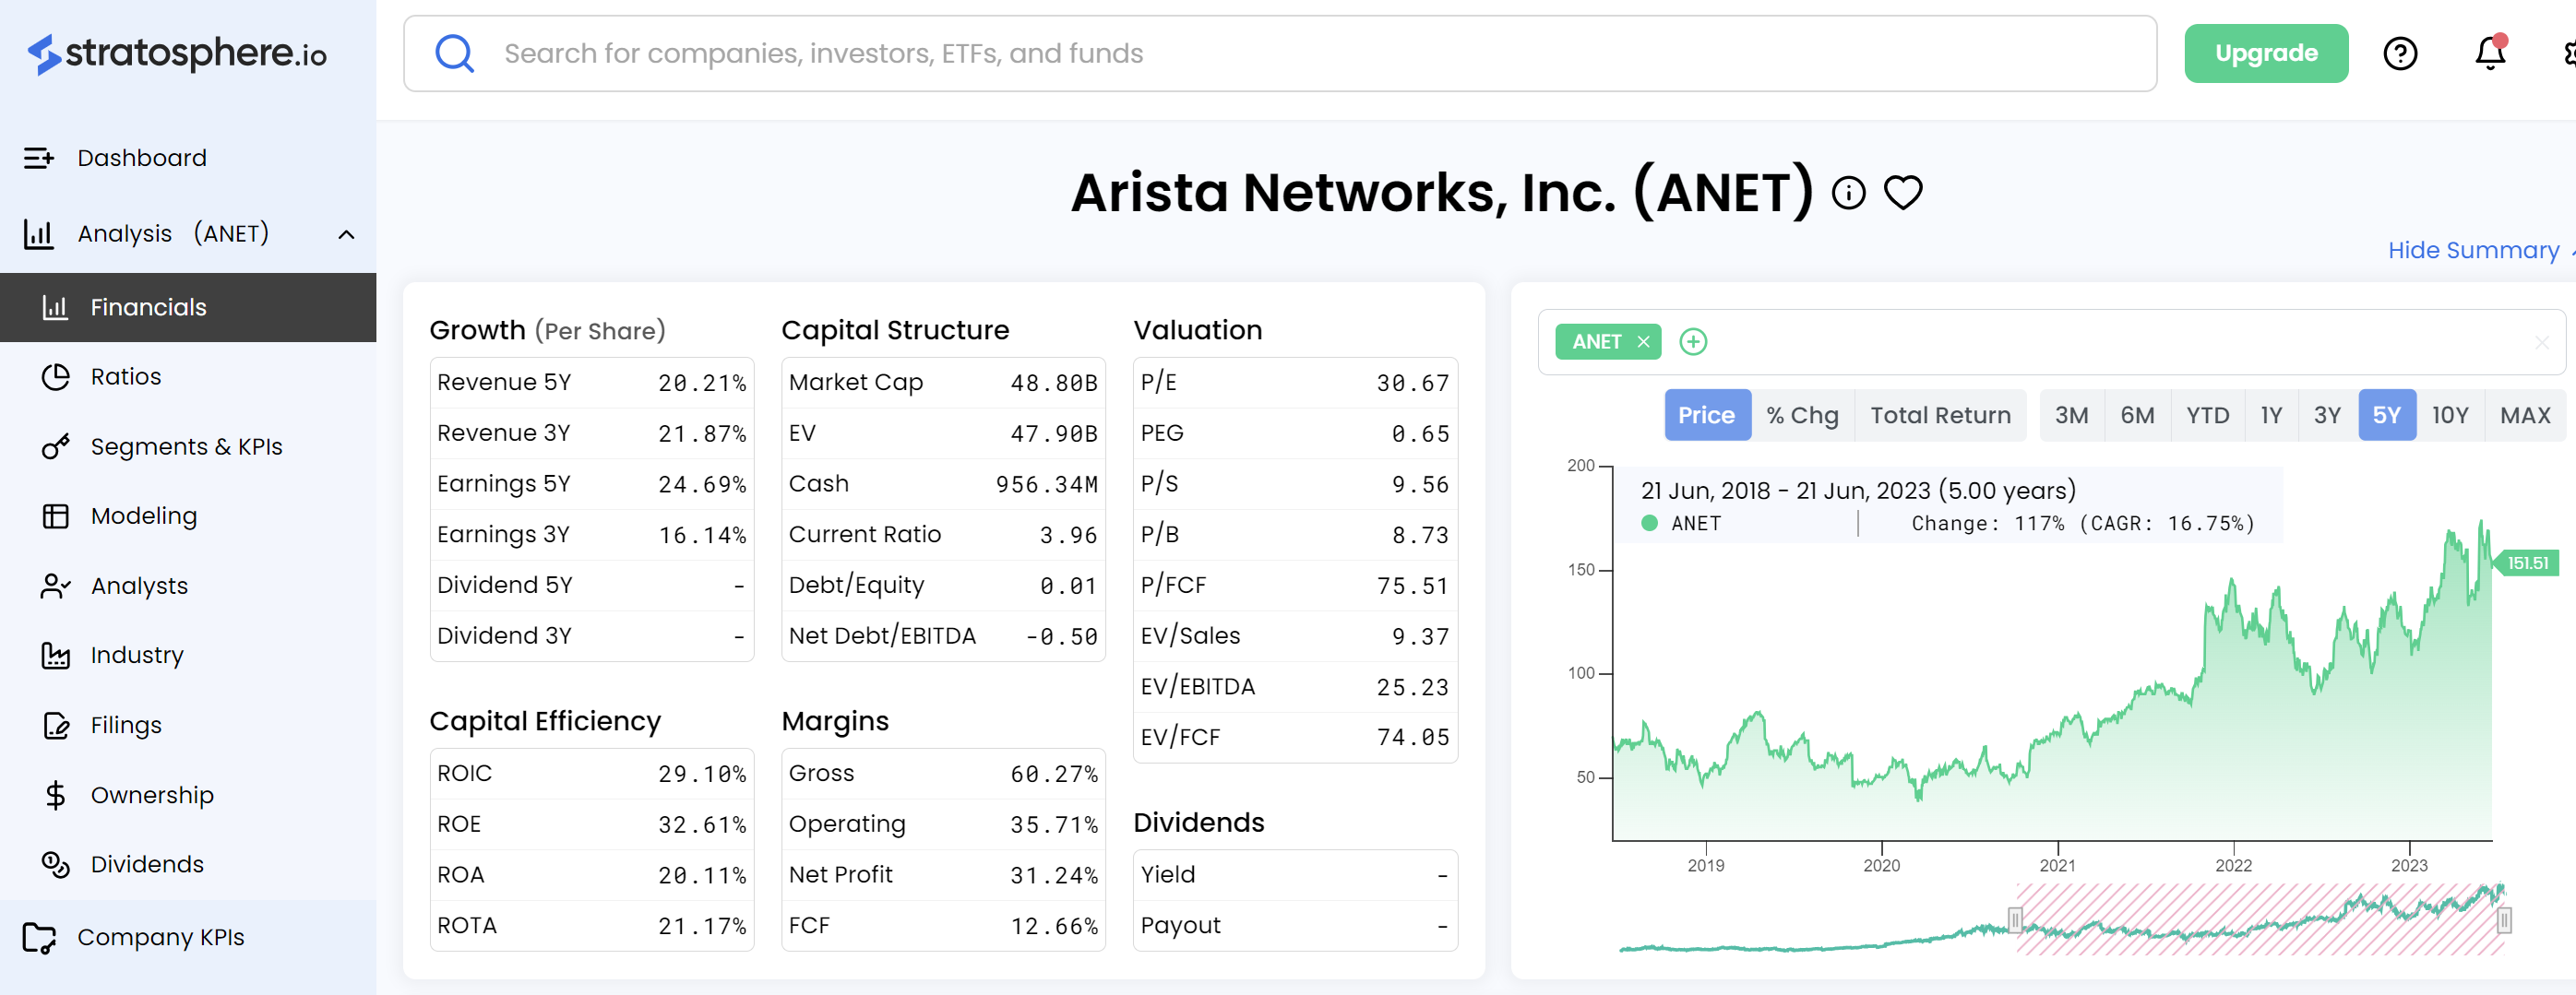Click the Gross margin row
The image size is (2576, 995).
(x=943, y=773)
